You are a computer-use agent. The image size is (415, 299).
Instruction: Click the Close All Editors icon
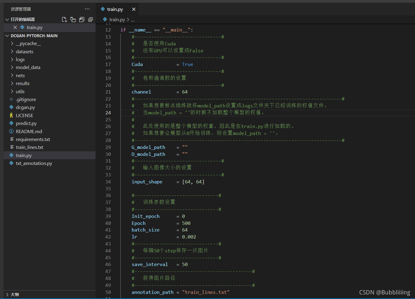coord(90,19)
